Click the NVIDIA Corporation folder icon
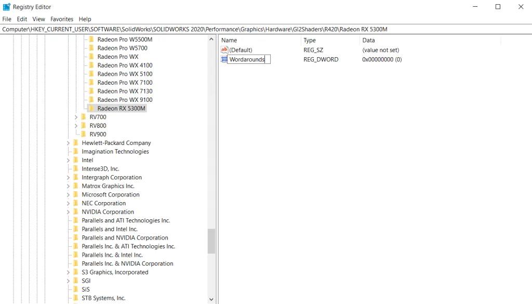Viewport: 532px width, 304px height. [x=76, y=212]
